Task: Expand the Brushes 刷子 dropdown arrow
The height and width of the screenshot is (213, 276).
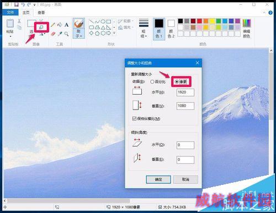Action: click(x=81, y=36)
